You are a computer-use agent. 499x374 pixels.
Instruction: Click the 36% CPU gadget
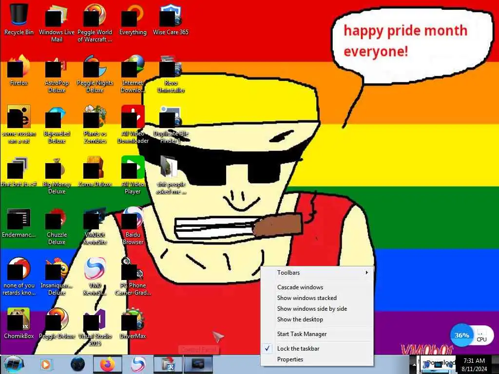pyautogui.click(x=472, y=335)
